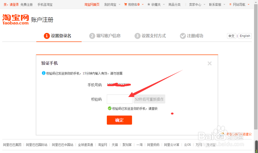Open 卖家中心 menu
258x153 pixels.
click(x=195, y=5)
